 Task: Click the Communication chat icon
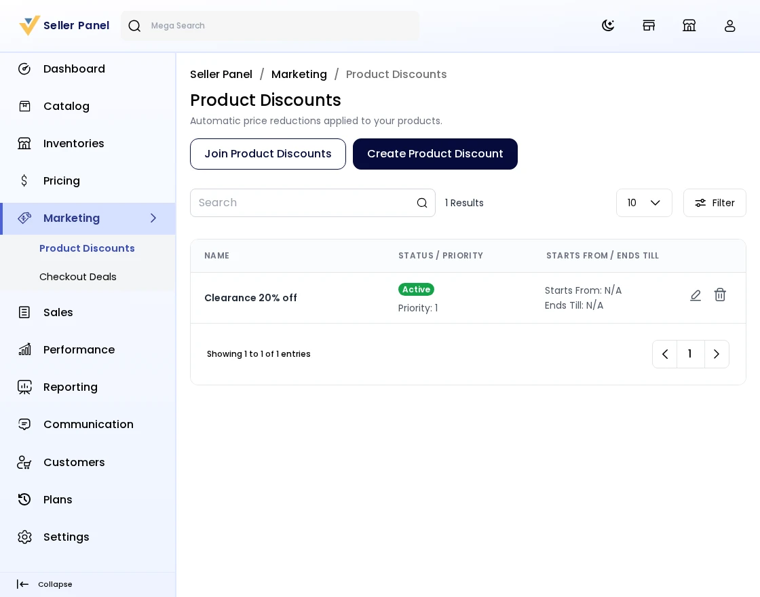(x=24, y=425)
